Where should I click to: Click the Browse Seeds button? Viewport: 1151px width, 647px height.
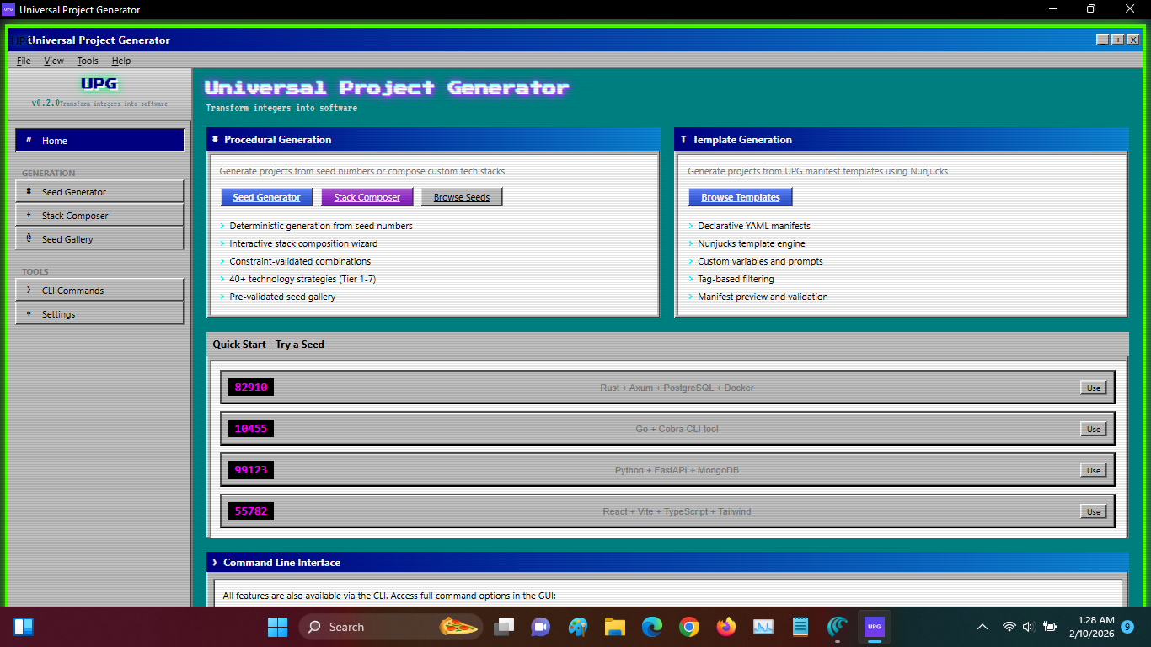[461, 196]
